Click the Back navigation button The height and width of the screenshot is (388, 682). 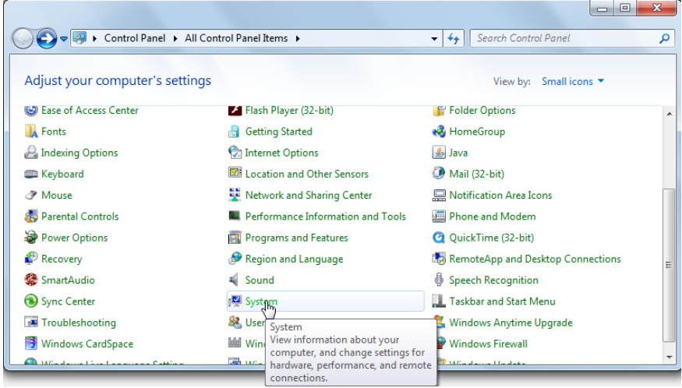pyautogui.click(x=23, y=39)
